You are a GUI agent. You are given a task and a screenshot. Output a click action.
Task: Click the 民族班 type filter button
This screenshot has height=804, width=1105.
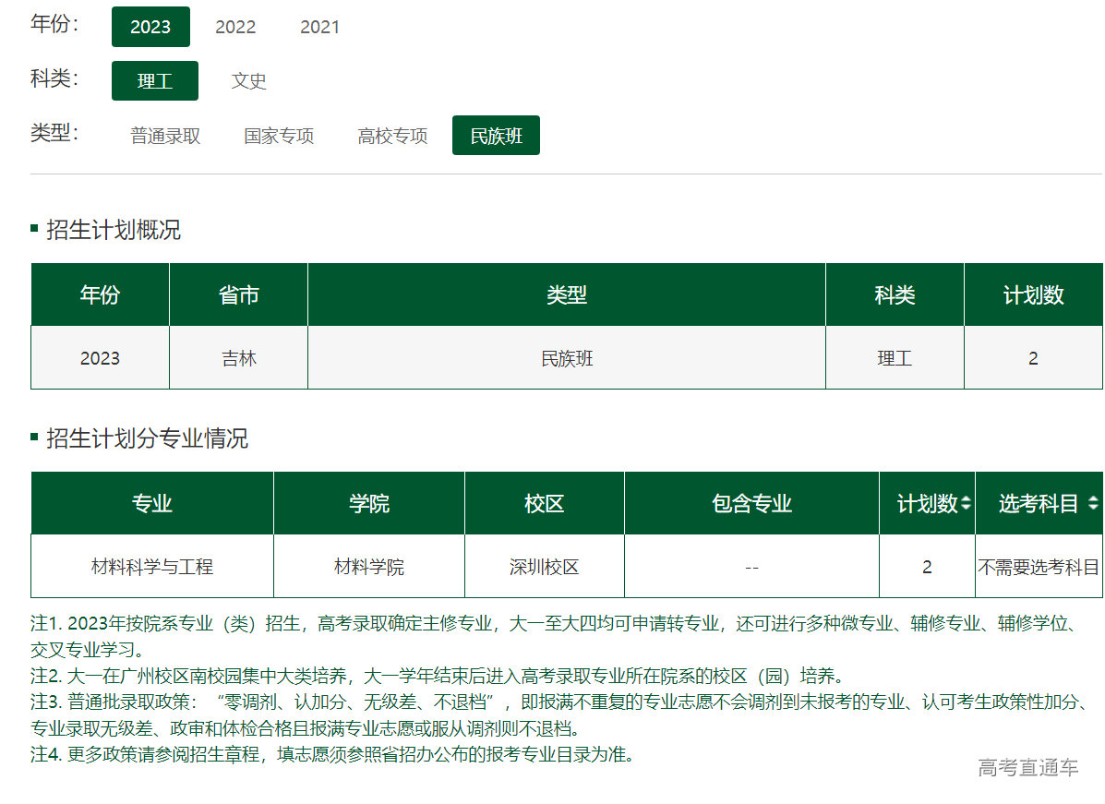[x=496, y=136]
